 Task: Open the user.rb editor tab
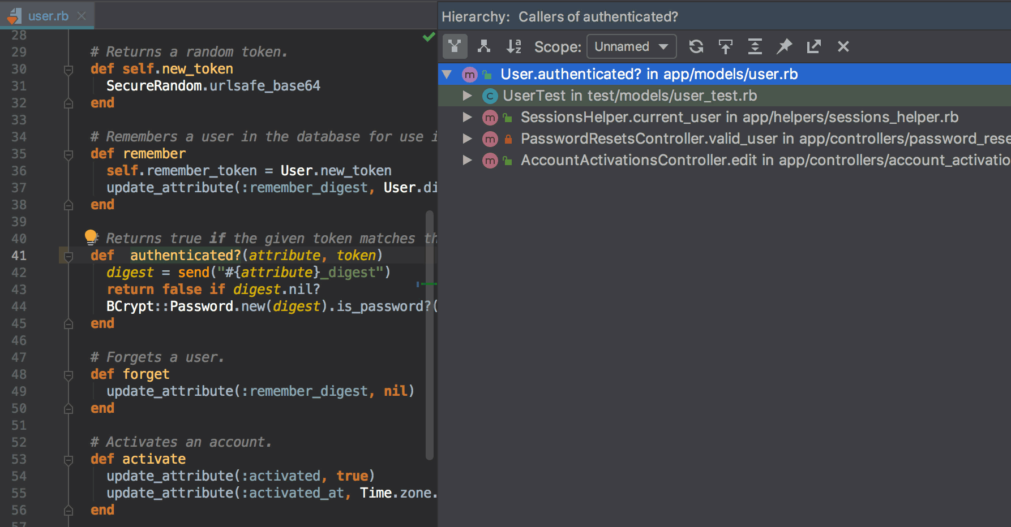(48, 16)
